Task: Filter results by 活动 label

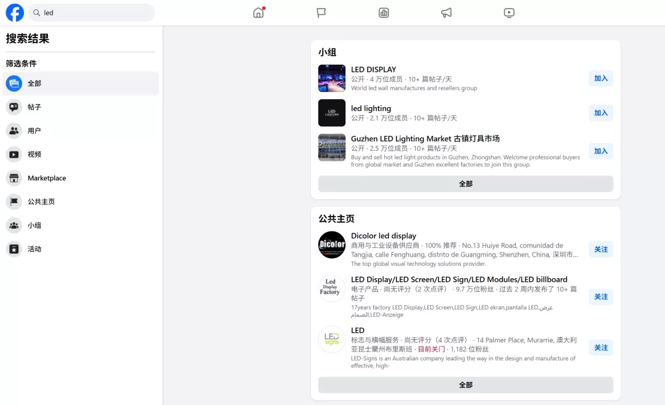Action: (x=34, y=249)
